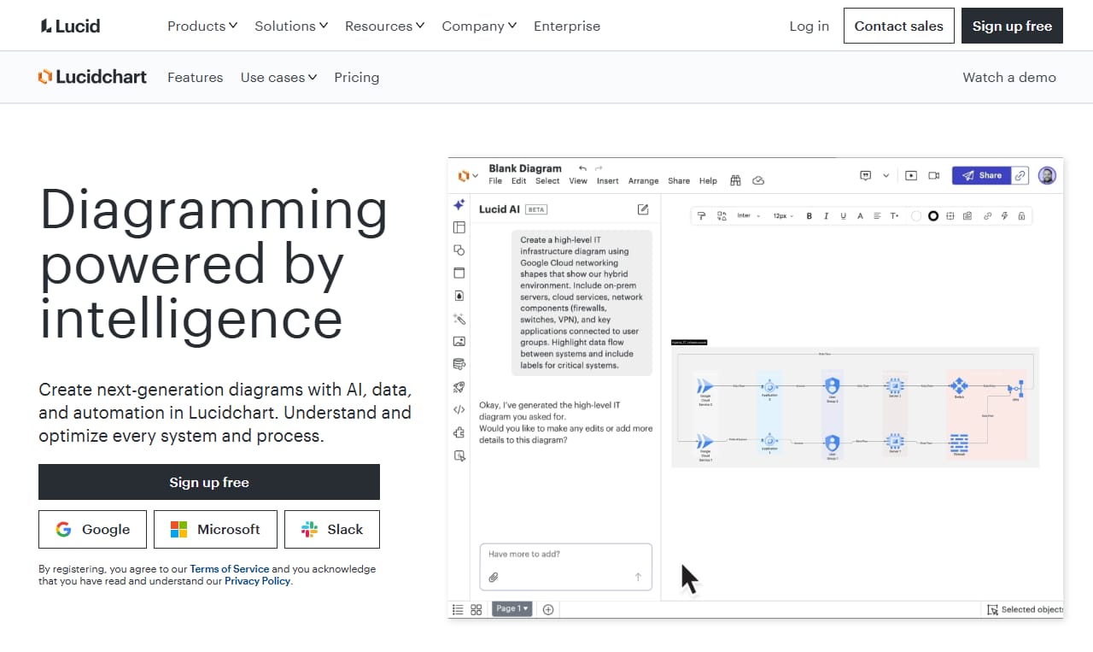The image size is (1093, 652).
Task: Click the paperclip attach icon in chat box
Action: tap(494, 578)
